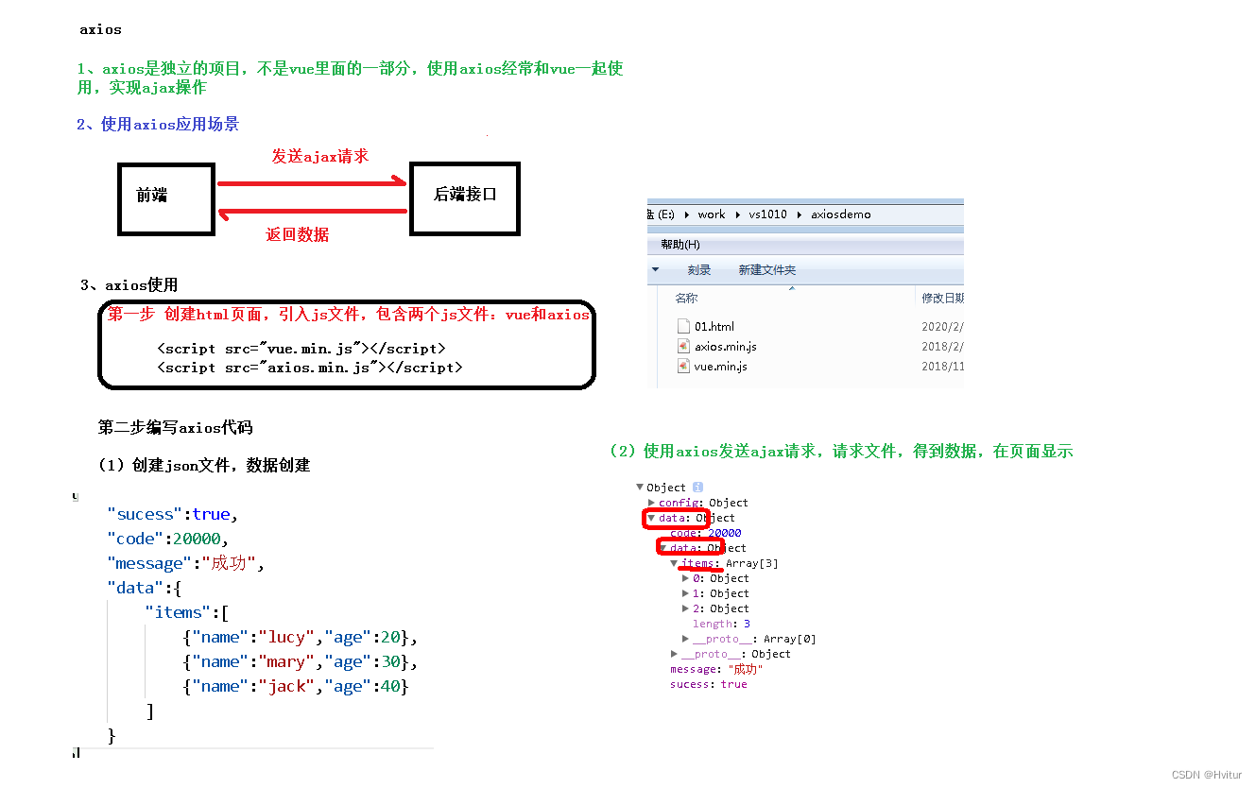This screenshot has height=788, width=1256.
Task: Collapse the data: Object node below config
Action: pos(651,518)
